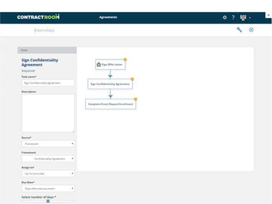Click the home icon on Sign Offer Letter

(99, 65)
